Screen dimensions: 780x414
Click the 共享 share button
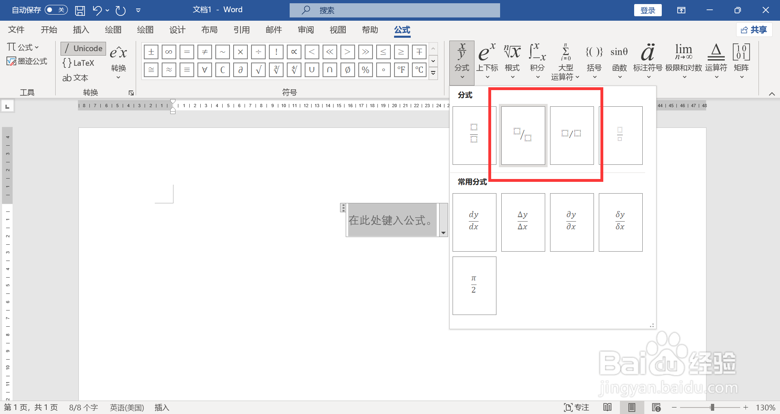click(x=754, y=30)
